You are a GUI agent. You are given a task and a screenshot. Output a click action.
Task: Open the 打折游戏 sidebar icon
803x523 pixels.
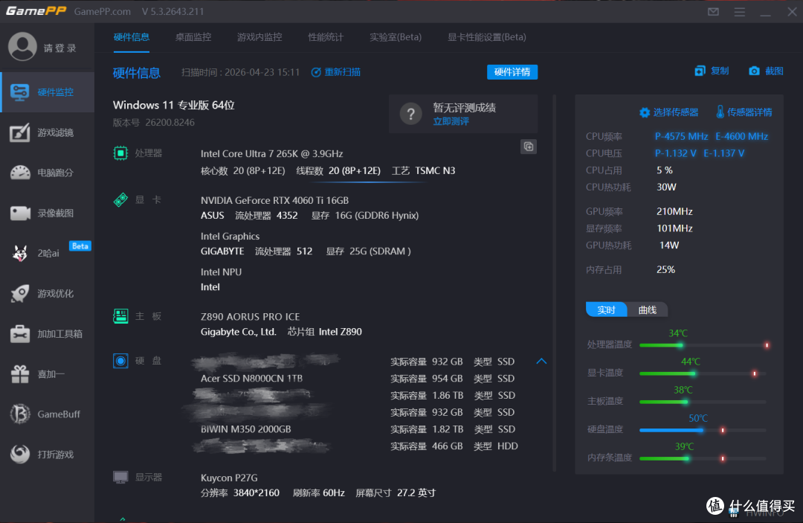tap(20, 455)
